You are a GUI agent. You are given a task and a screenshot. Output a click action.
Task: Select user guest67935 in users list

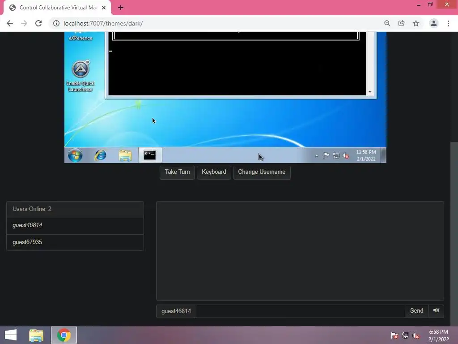[75, 242]
